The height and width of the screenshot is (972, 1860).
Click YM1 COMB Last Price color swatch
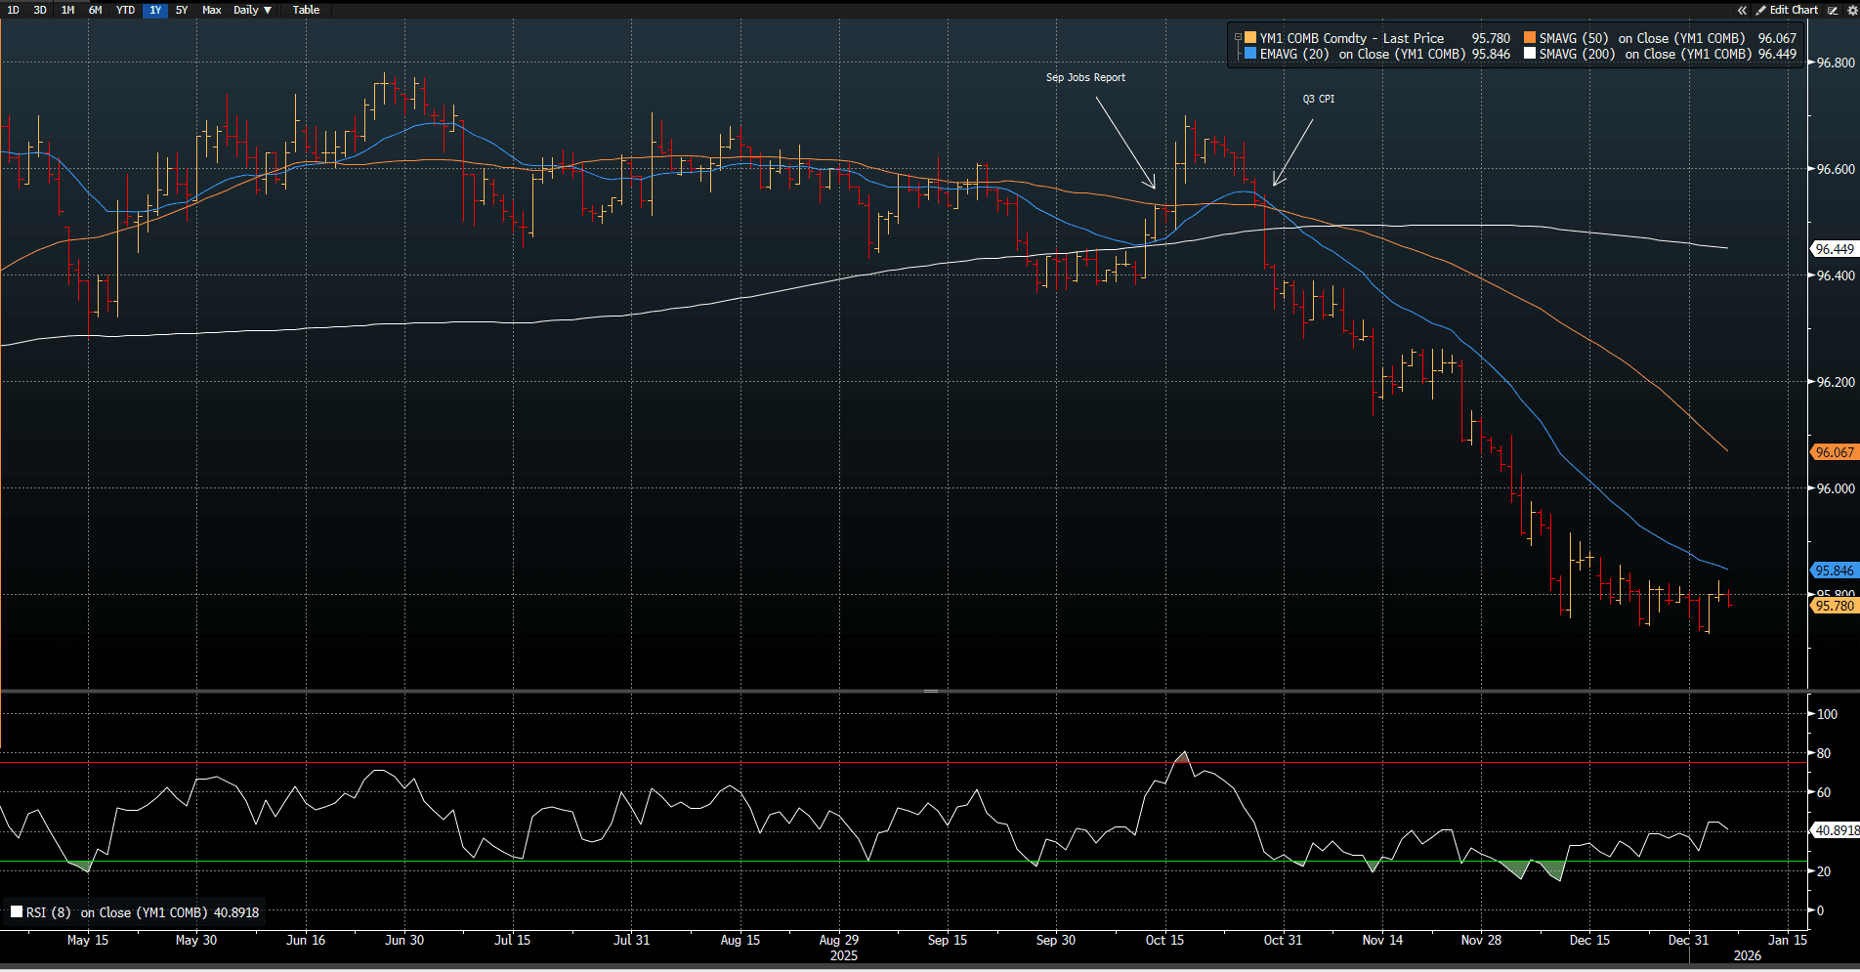[1250, 38]
